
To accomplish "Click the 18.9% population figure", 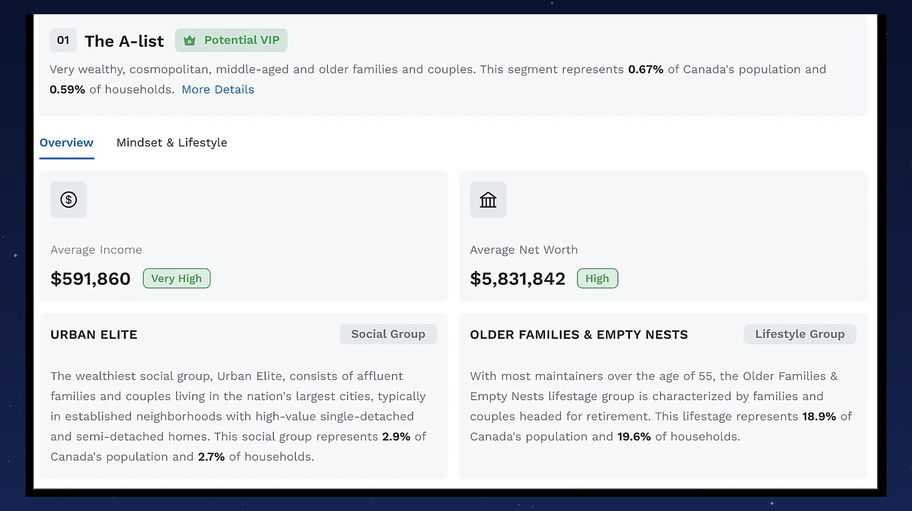I will click(x=819, y=417).
